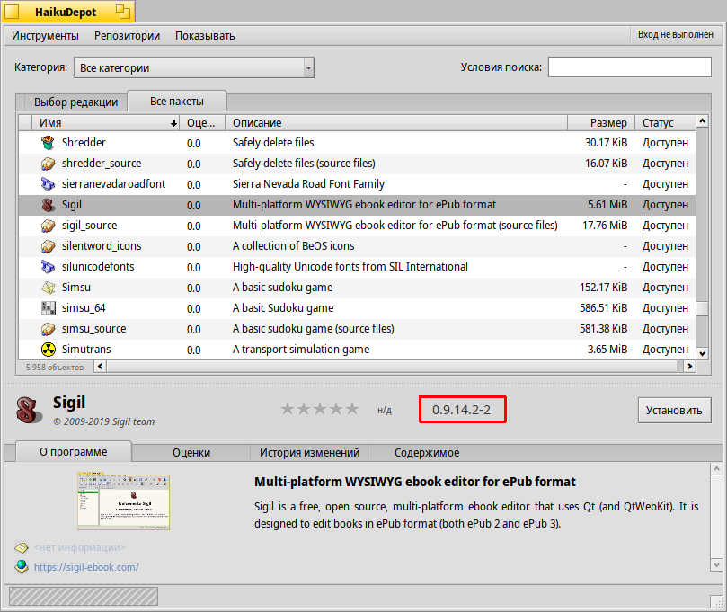Click '© 2009-2019 Sigil team' publisher text

pos(104,421)
